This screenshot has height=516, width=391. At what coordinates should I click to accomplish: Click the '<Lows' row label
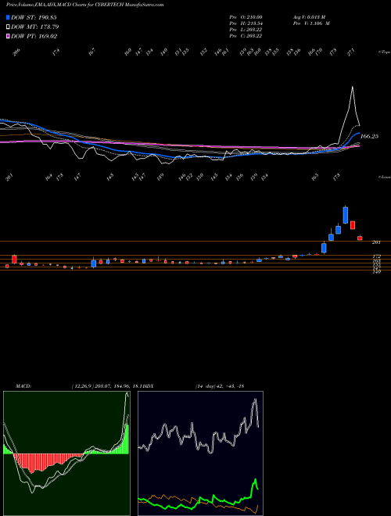(x=384, y=177)
